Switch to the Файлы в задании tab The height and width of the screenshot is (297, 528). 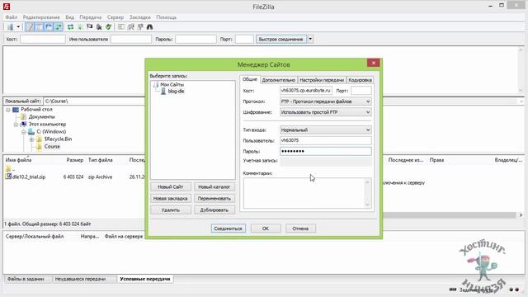click(26, 279)
